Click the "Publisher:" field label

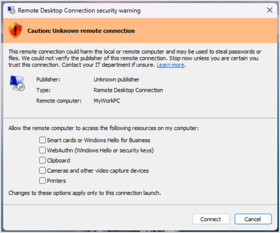(x=48, y=79)
